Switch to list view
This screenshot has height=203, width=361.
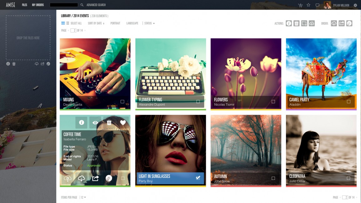tap(67, 23)
